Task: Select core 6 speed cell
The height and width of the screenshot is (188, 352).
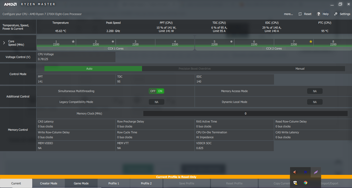Action: coord(254,43)
